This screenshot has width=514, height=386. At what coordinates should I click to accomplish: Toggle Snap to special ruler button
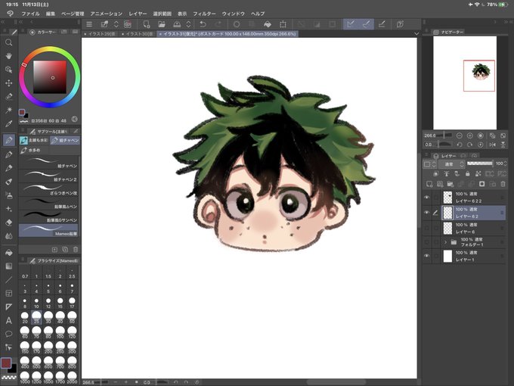coord(366,24)
